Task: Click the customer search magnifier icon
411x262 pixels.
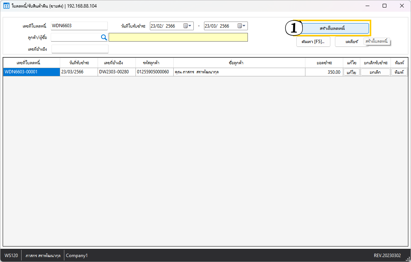Action: tap(104, 37)
